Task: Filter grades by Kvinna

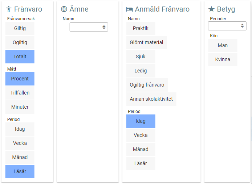Action: (223, 59)
